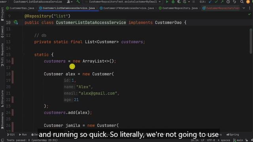
Task: Click the inspections green checkmark indicator
Action: tap(249, 14)
